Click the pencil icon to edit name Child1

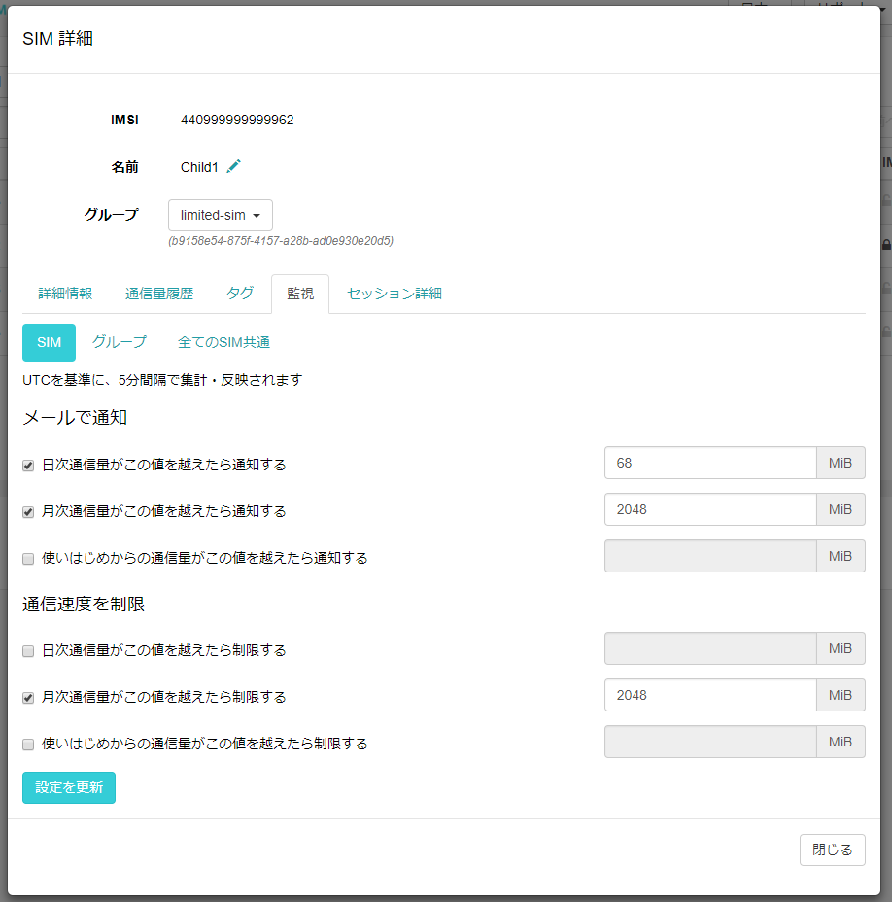point(233,167)
